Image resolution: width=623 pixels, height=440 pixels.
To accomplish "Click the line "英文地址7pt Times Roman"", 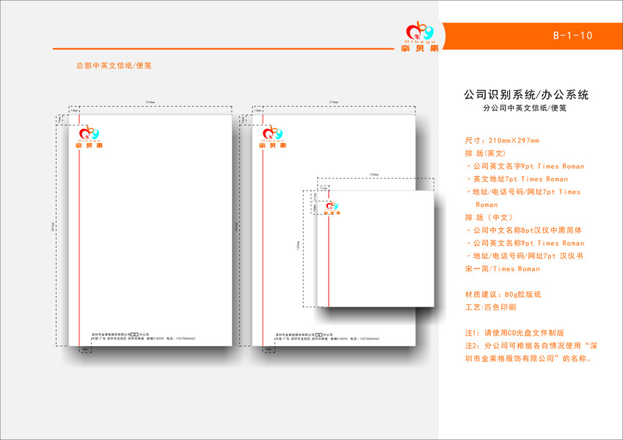I will (x=517, y=179).
